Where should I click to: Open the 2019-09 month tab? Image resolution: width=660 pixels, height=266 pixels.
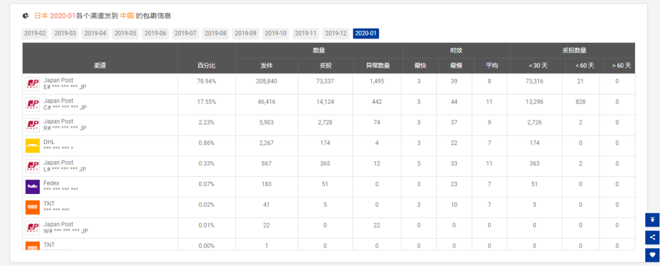[245, 34]
